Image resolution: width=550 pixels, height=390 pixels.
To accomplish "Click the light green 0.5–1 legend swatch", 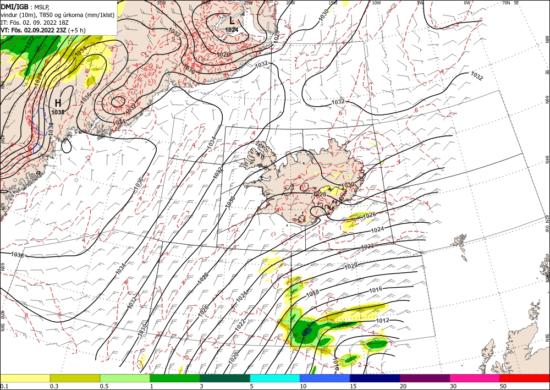I will [x=125, y=378].
